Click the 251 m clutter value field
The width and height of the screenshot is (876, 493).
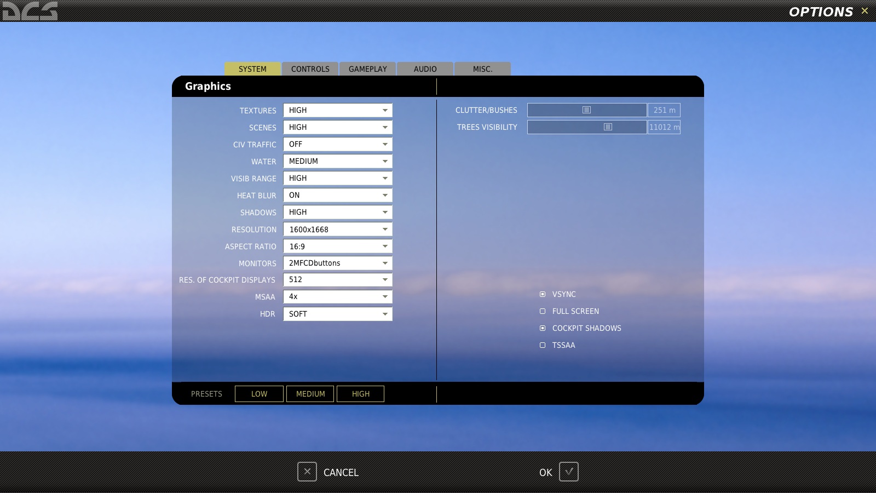[x=664, y=110]
